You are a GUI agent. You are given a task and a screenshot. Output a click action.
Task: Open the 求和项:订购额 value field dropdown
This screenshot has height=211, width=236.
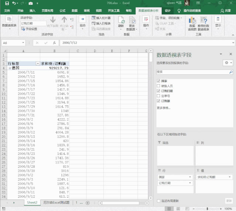[230, 177]
